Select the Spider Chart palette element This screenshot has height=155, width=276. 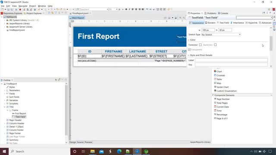(x=221, y=87)
